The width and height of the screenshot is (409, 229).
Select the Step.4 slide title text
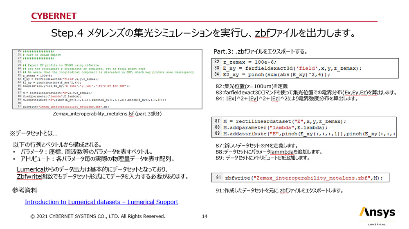pyautogui.click(x=203, y=33)
